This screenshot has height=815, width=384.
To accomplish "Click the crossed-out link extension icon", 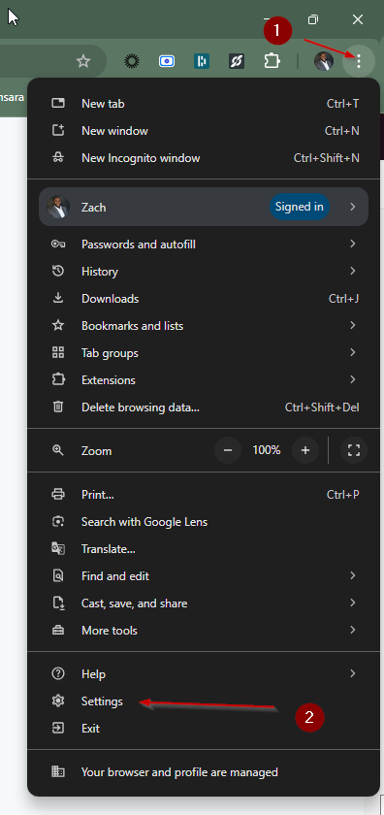I will 237,61.
